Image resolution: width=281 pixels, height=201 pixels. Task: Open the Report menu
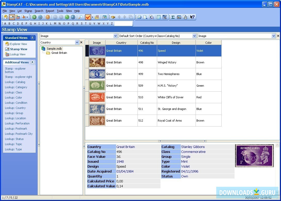50,11
